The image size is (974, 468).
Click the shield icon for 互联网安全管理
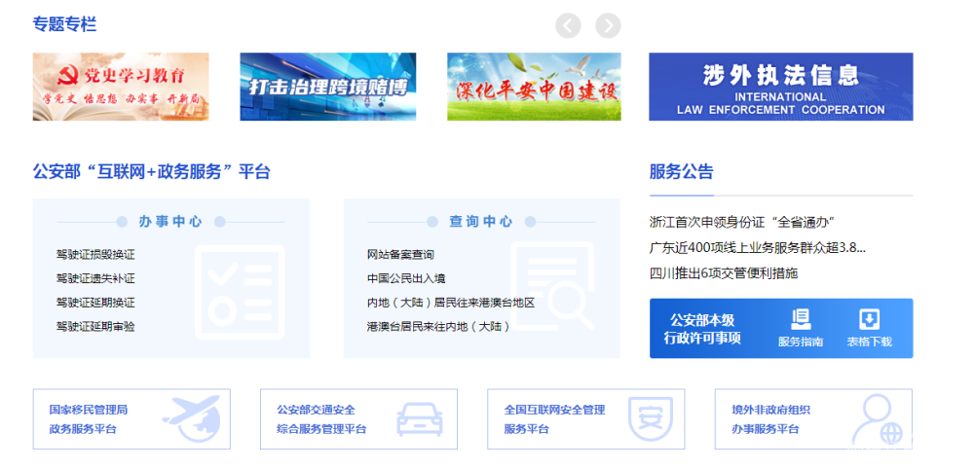646,419
